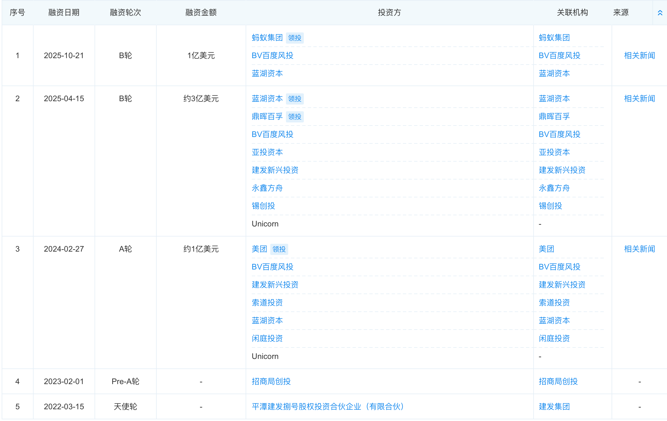
Task: Click the 闲庭投资 link in row 3
Action: pos(267,339)
